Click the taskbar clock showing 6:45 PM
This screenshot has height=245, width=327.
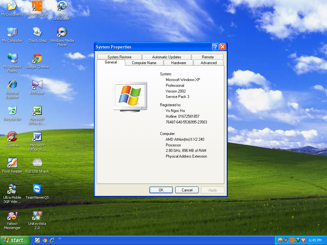pyautogui.click(x=315, y=240)
